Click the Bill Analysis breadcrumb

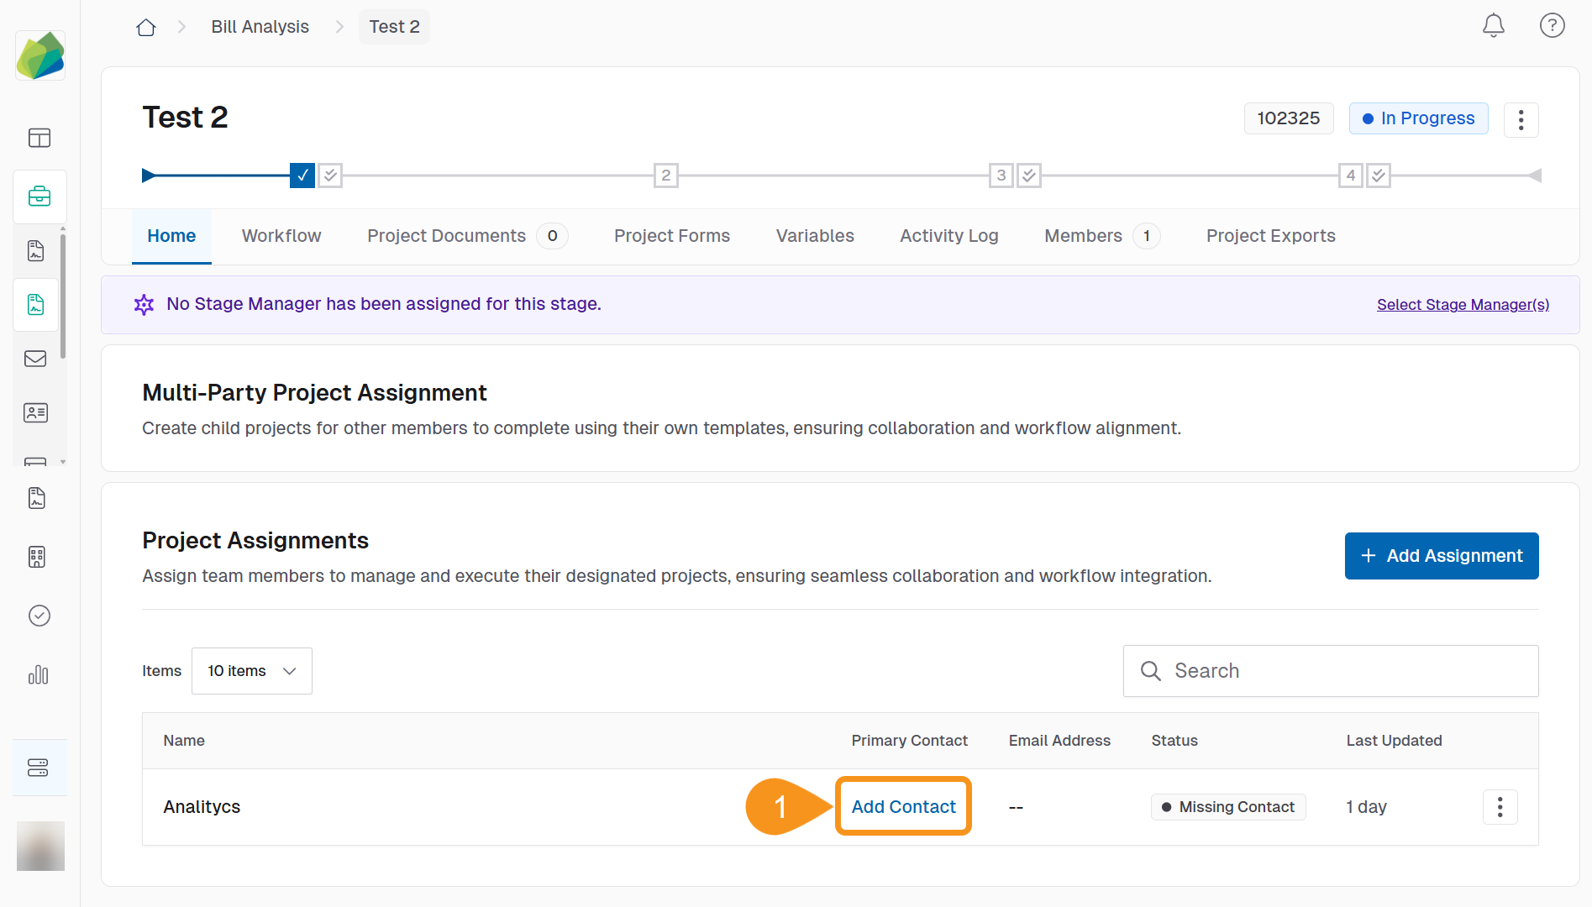[x=260, y=26]
